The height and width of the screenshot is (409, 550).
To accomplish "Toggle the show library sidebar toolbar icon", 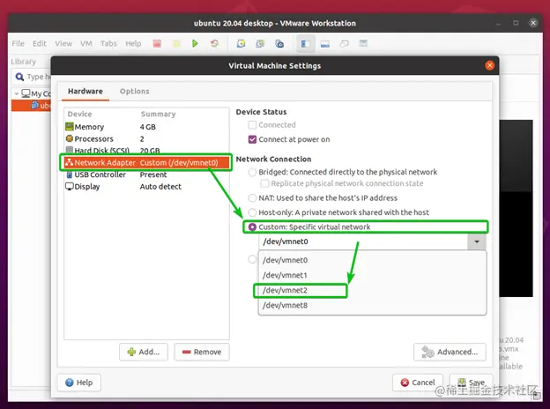I will 306,43.
